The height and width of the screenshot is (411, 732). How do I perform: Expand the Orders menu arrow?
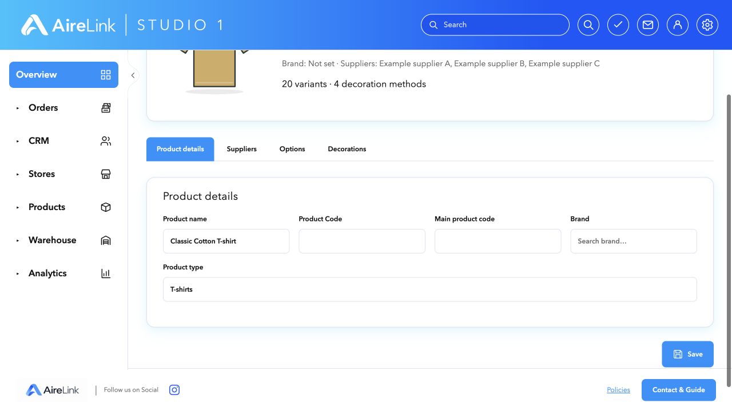[18, 108]
